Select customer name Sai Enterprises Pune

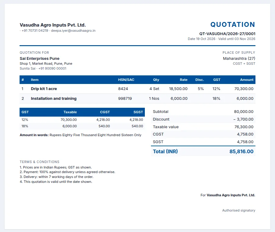click(x=39, y=59)
